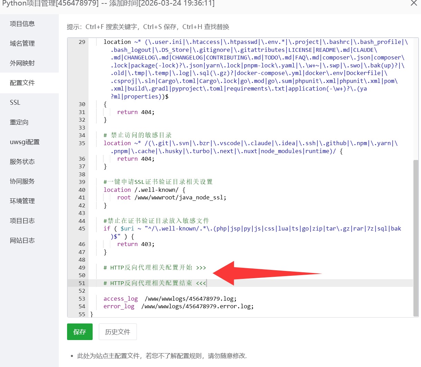Click closing brace on line 55
The height and width of the screenshot is (367, 421).
[x=92, y=314]
